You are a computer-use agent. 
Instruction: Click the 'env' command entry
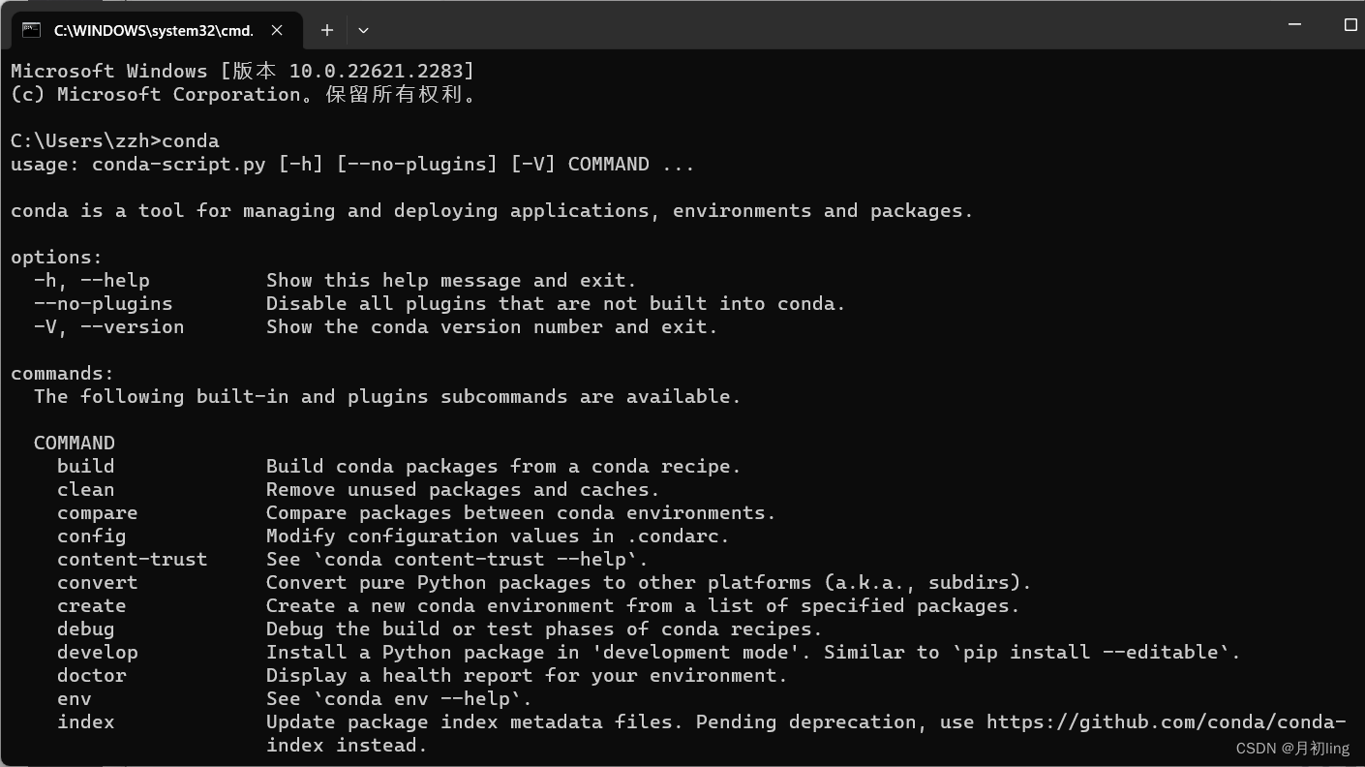pos(74,698)
